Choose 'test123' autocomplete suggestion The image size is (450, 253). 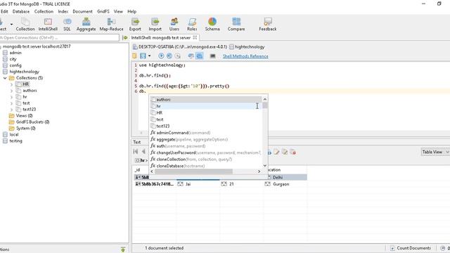click(206, 126)
